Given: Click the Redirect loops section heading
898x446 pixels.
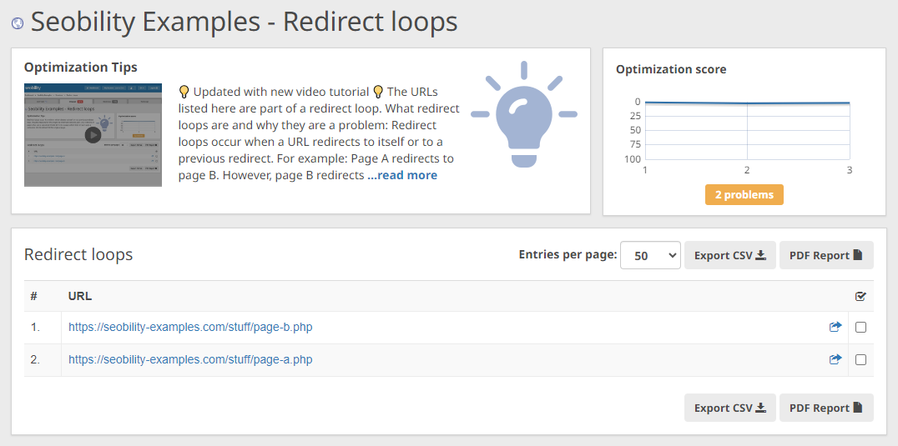Looking at the screenshot, I should point(78,254).
